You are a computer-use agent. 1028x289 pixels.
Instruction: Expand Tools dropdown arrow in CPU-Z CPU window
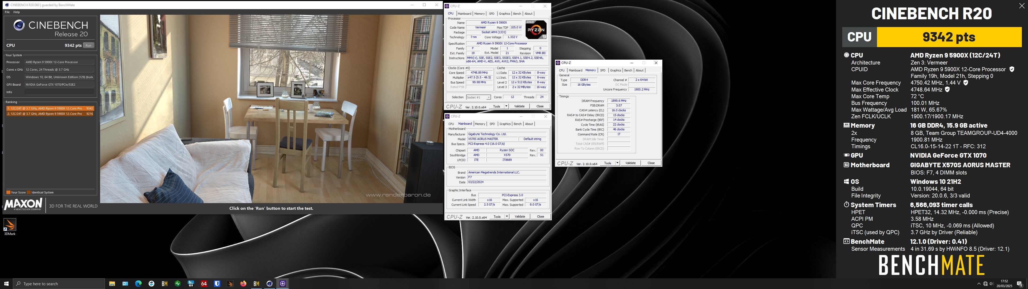pos(506,106)
